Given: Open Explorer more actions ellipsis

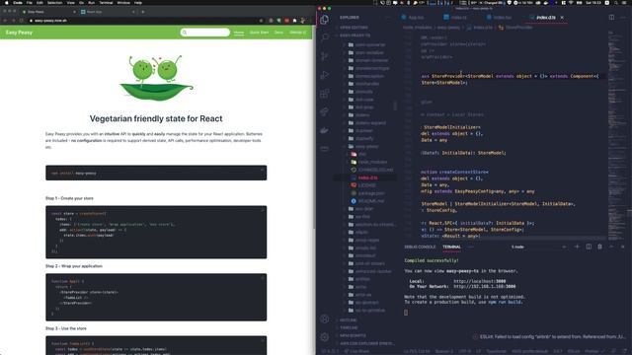Looking at the screenshot, I should (388, 18).
